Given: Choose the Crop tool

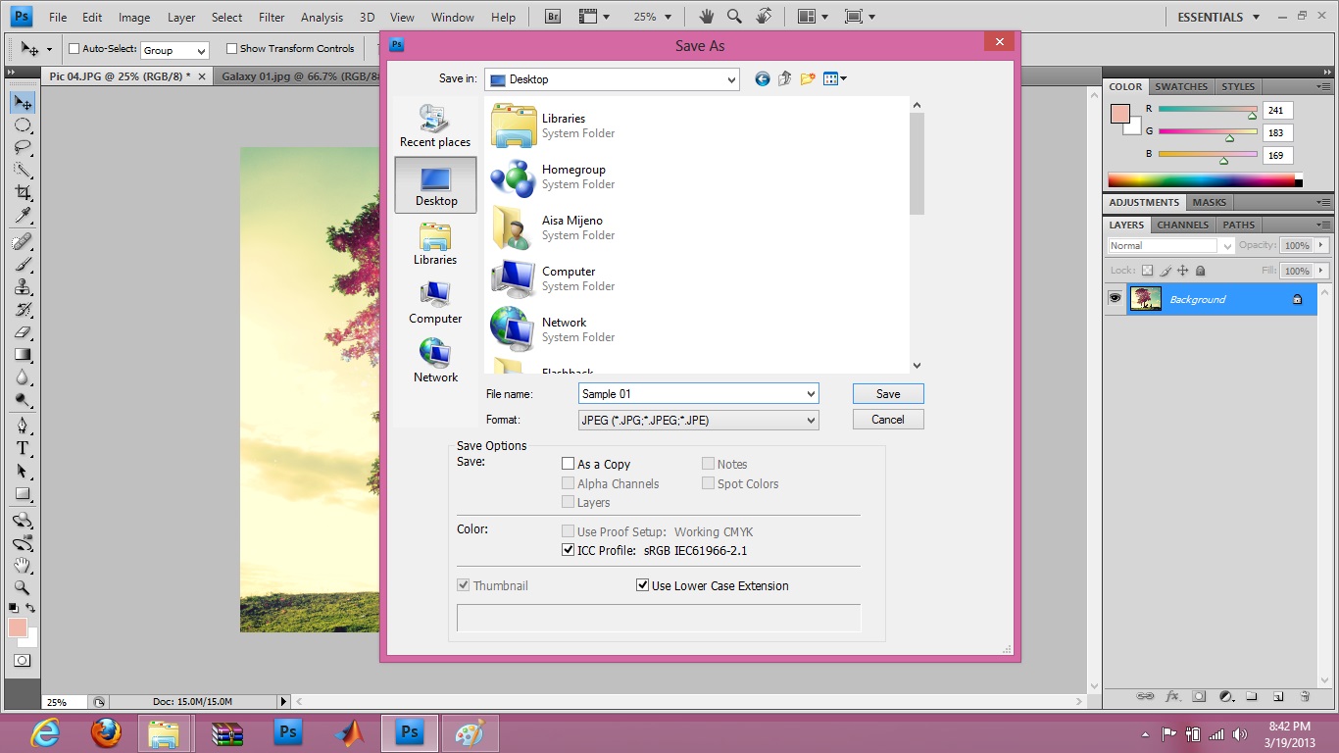Looking at the screenshot, I should [x=23, y=193].
